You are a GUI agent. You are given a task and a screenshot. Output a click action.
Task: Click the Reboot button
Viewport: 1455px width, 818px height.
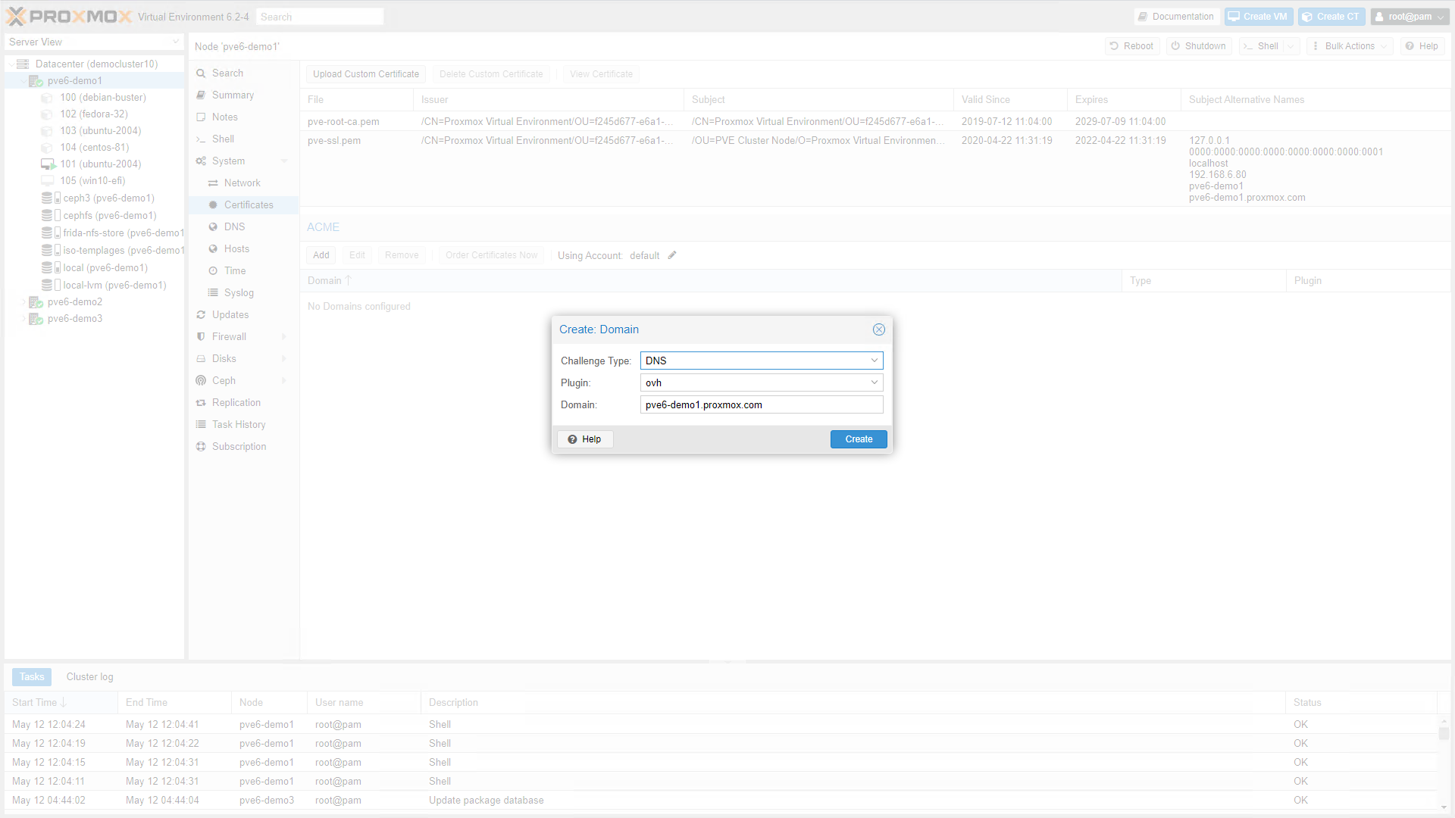click(1131, 46)
